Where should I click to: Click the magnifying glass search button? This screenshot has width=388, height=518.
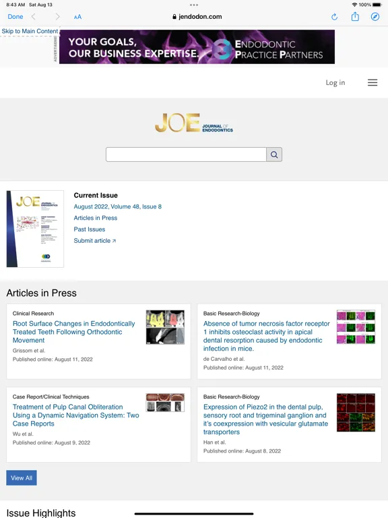tap(274, 154)
